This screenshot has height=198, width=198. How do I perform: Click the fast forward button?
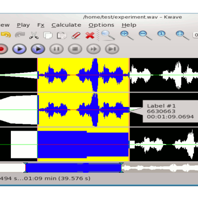pyautogui.click(x=94, y=49)
